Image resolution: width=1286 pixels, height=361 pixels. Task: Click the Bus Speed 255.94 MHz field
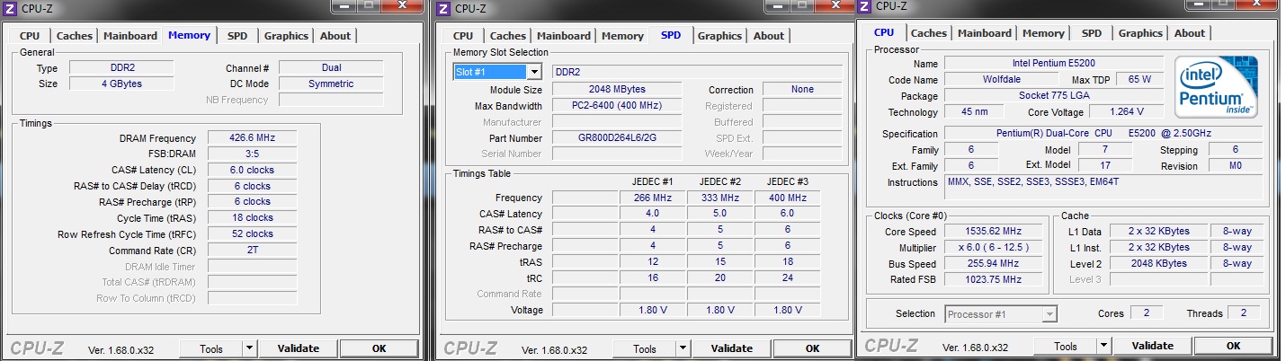tap(995, 264)
